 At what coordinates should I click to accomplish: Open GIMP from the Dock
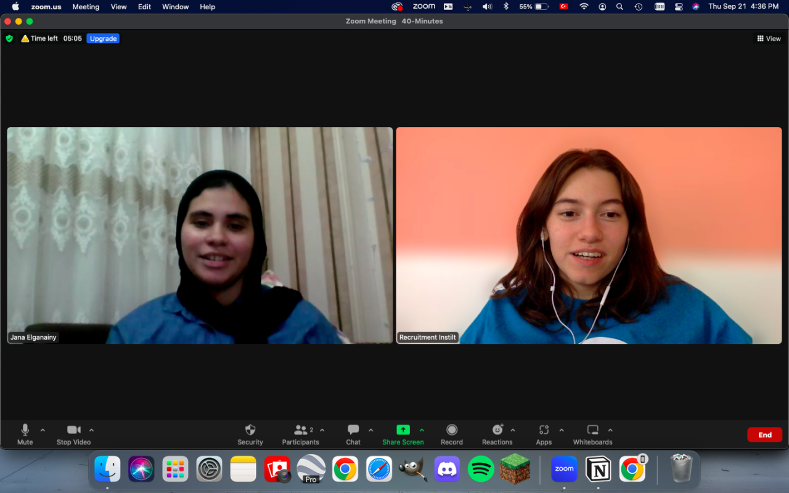(413, 470)
